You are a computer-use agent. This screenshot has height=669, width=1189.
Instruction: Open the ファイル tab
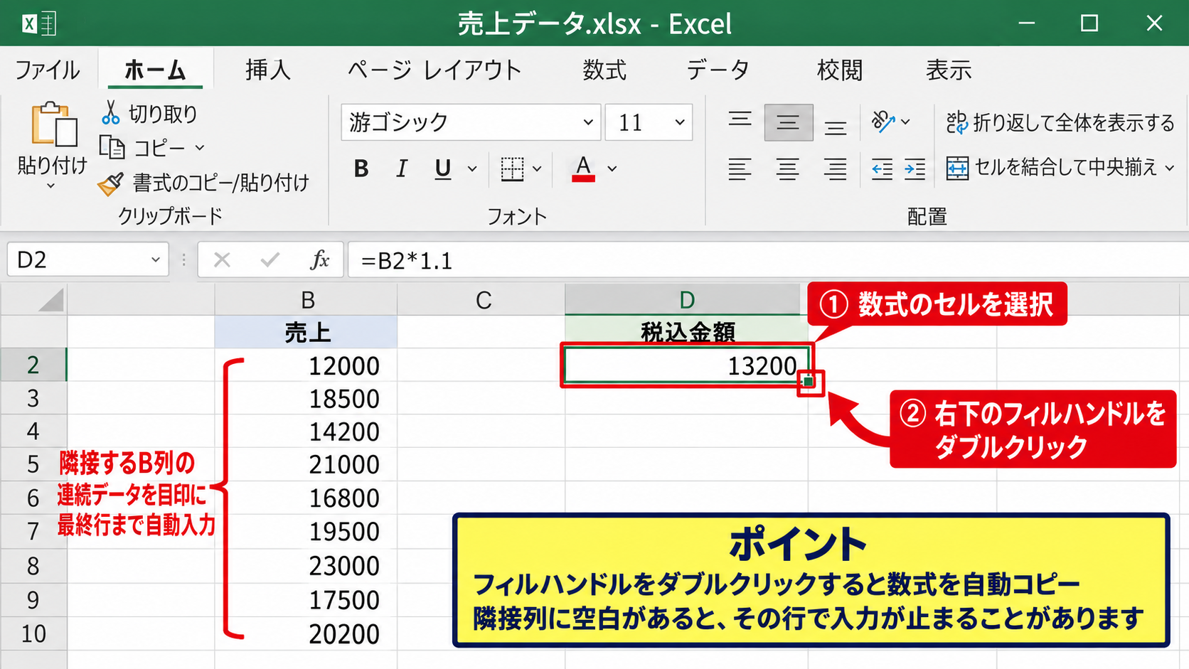[x=48, y=70]
